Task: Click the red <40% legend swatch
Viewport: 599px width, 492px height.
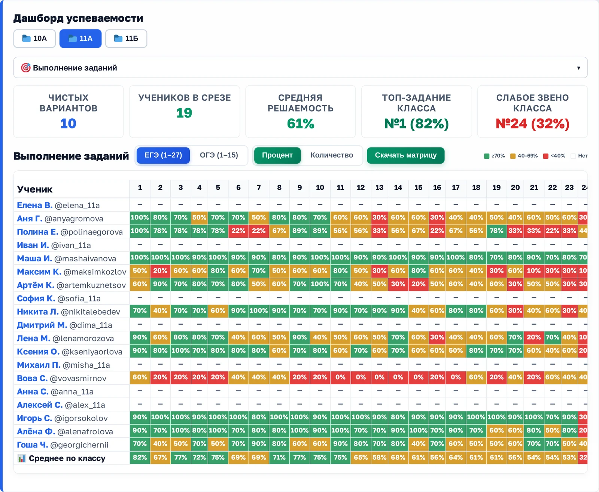Action: 546,156
